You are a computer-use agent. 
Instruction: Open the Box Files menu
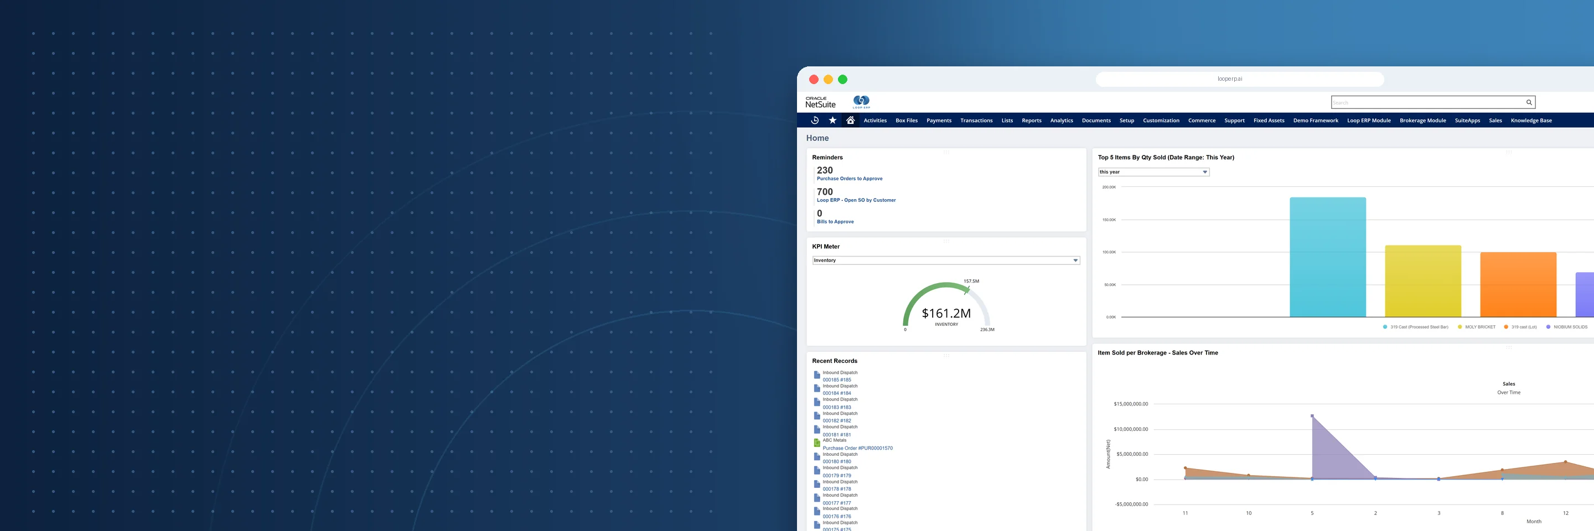pyautogui.click(x=907, y=121)
